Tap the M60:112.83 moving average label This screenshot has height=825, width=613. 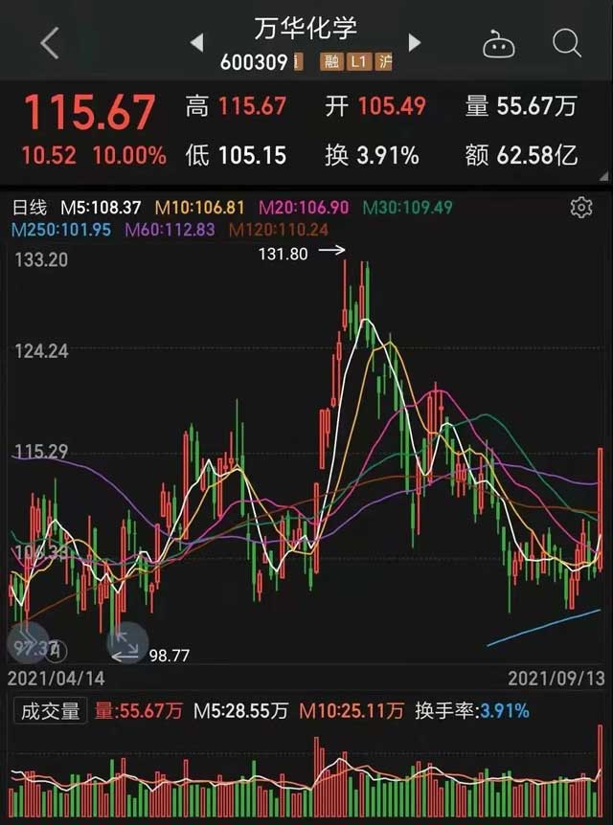tap(170, 230)
